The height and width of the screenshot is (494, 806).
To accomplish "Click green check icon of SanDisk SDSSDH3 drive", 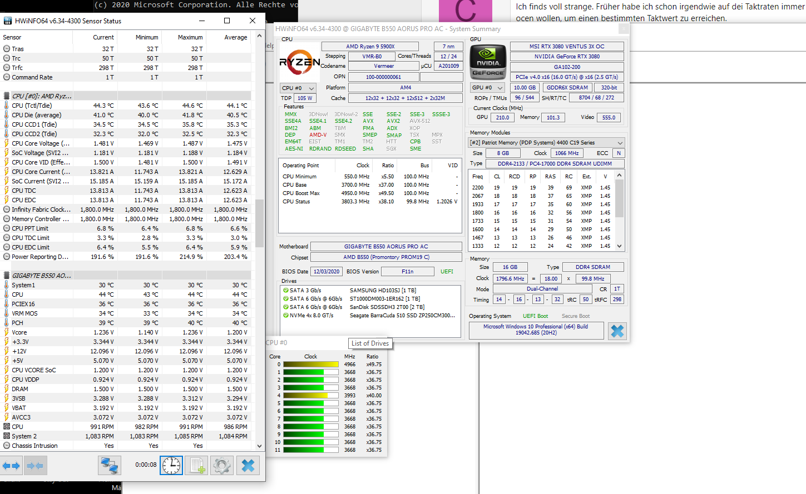I will point(285,307).
